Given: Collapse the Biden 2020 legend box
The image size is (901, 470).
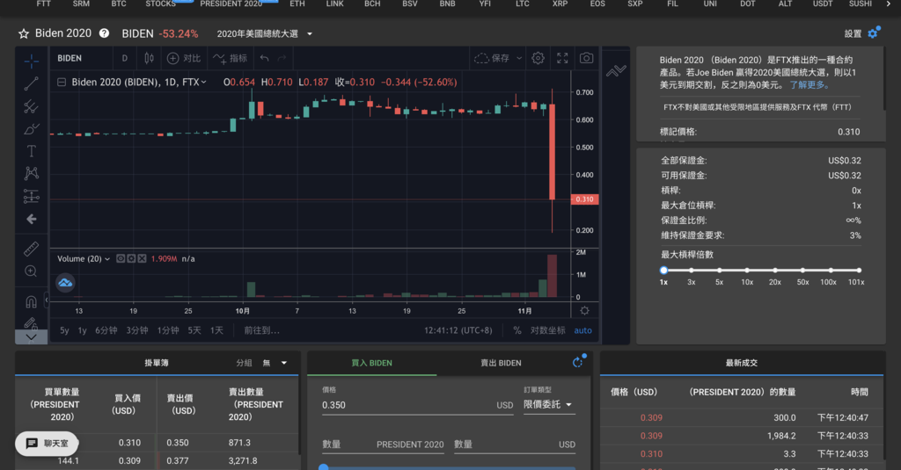Looking at the screenshot, I should pyautogui.click(x=62, y=82).
